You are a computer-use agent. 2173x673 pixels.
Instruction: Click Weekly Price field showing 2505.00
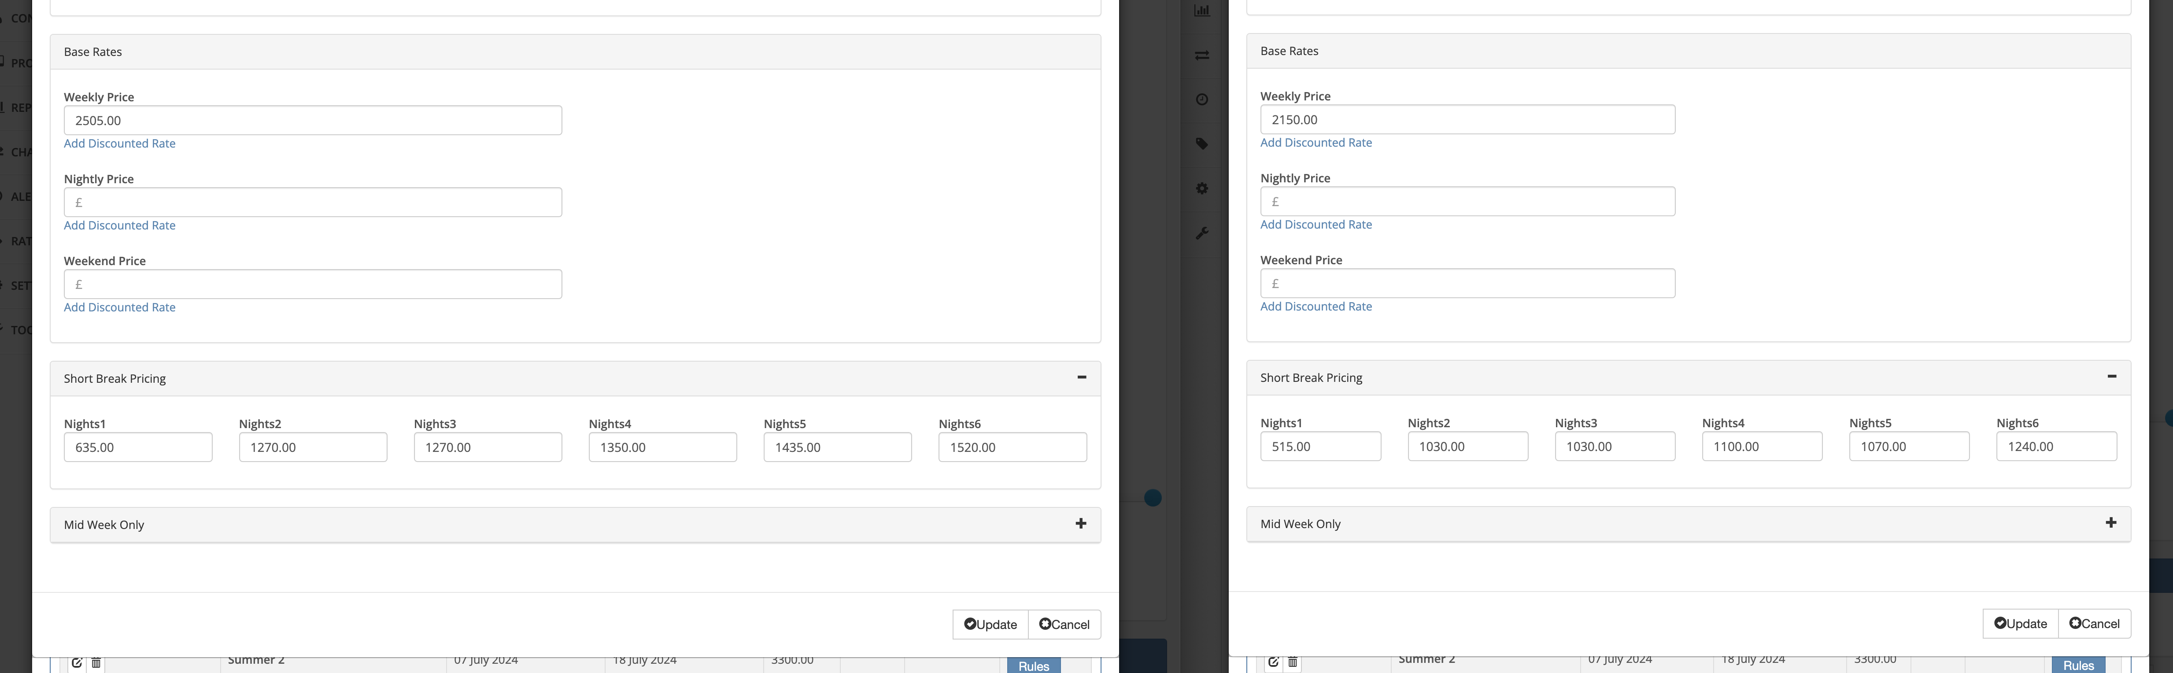click(312, 121)
